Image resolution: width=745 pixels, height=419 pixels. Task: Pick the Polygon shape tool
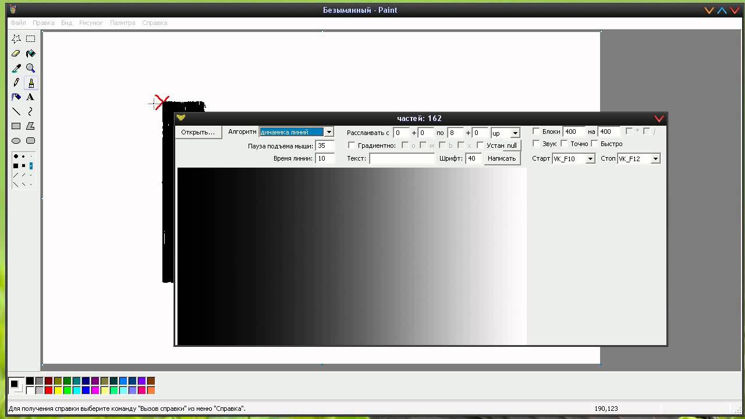coord(31,126)
